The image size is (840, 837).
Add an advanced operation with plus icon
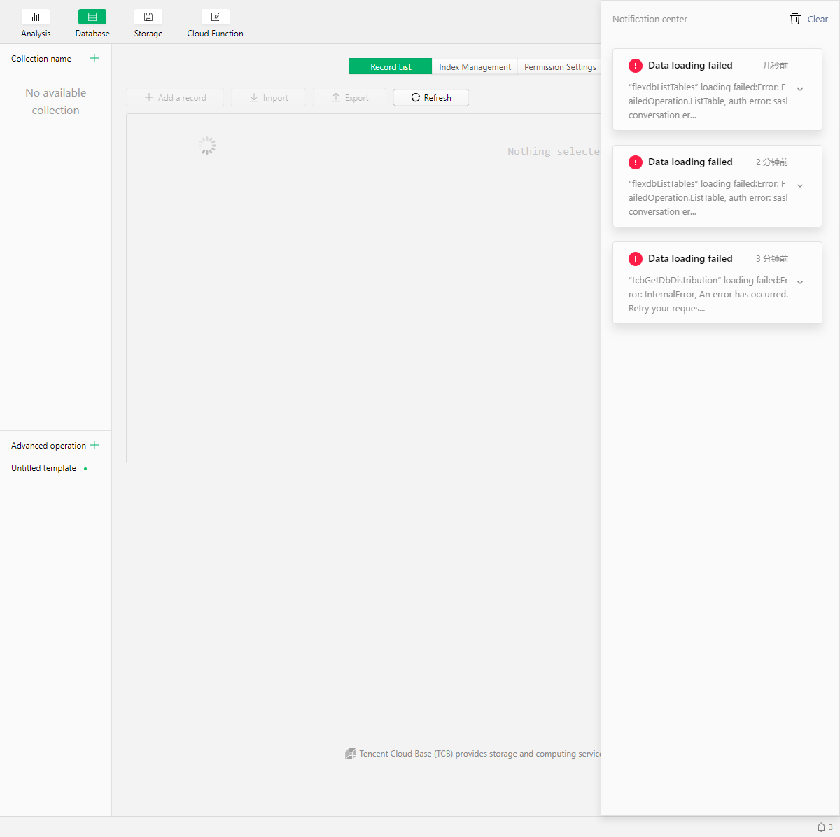pyautogui.click(x=94, y=445)
